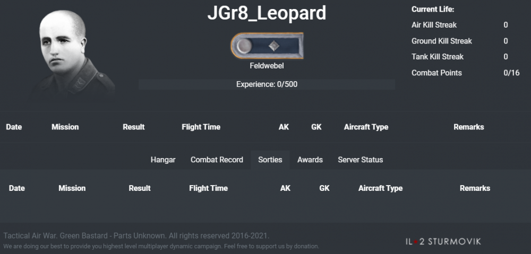Select the Sorties tab
Image resolution: width=531 pixels, height=254 pixels.
[270, 160]
